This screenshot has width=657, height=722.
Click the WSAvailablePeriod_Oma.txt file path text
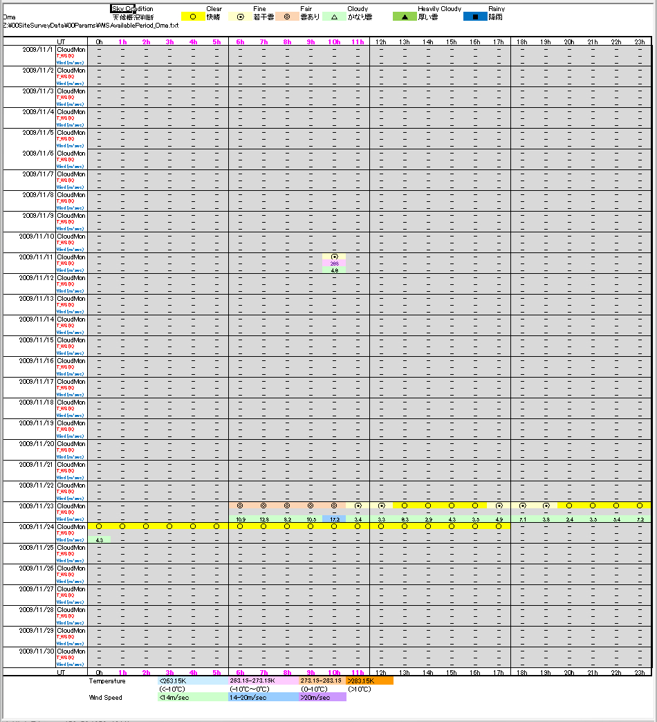tap(91, 25)
